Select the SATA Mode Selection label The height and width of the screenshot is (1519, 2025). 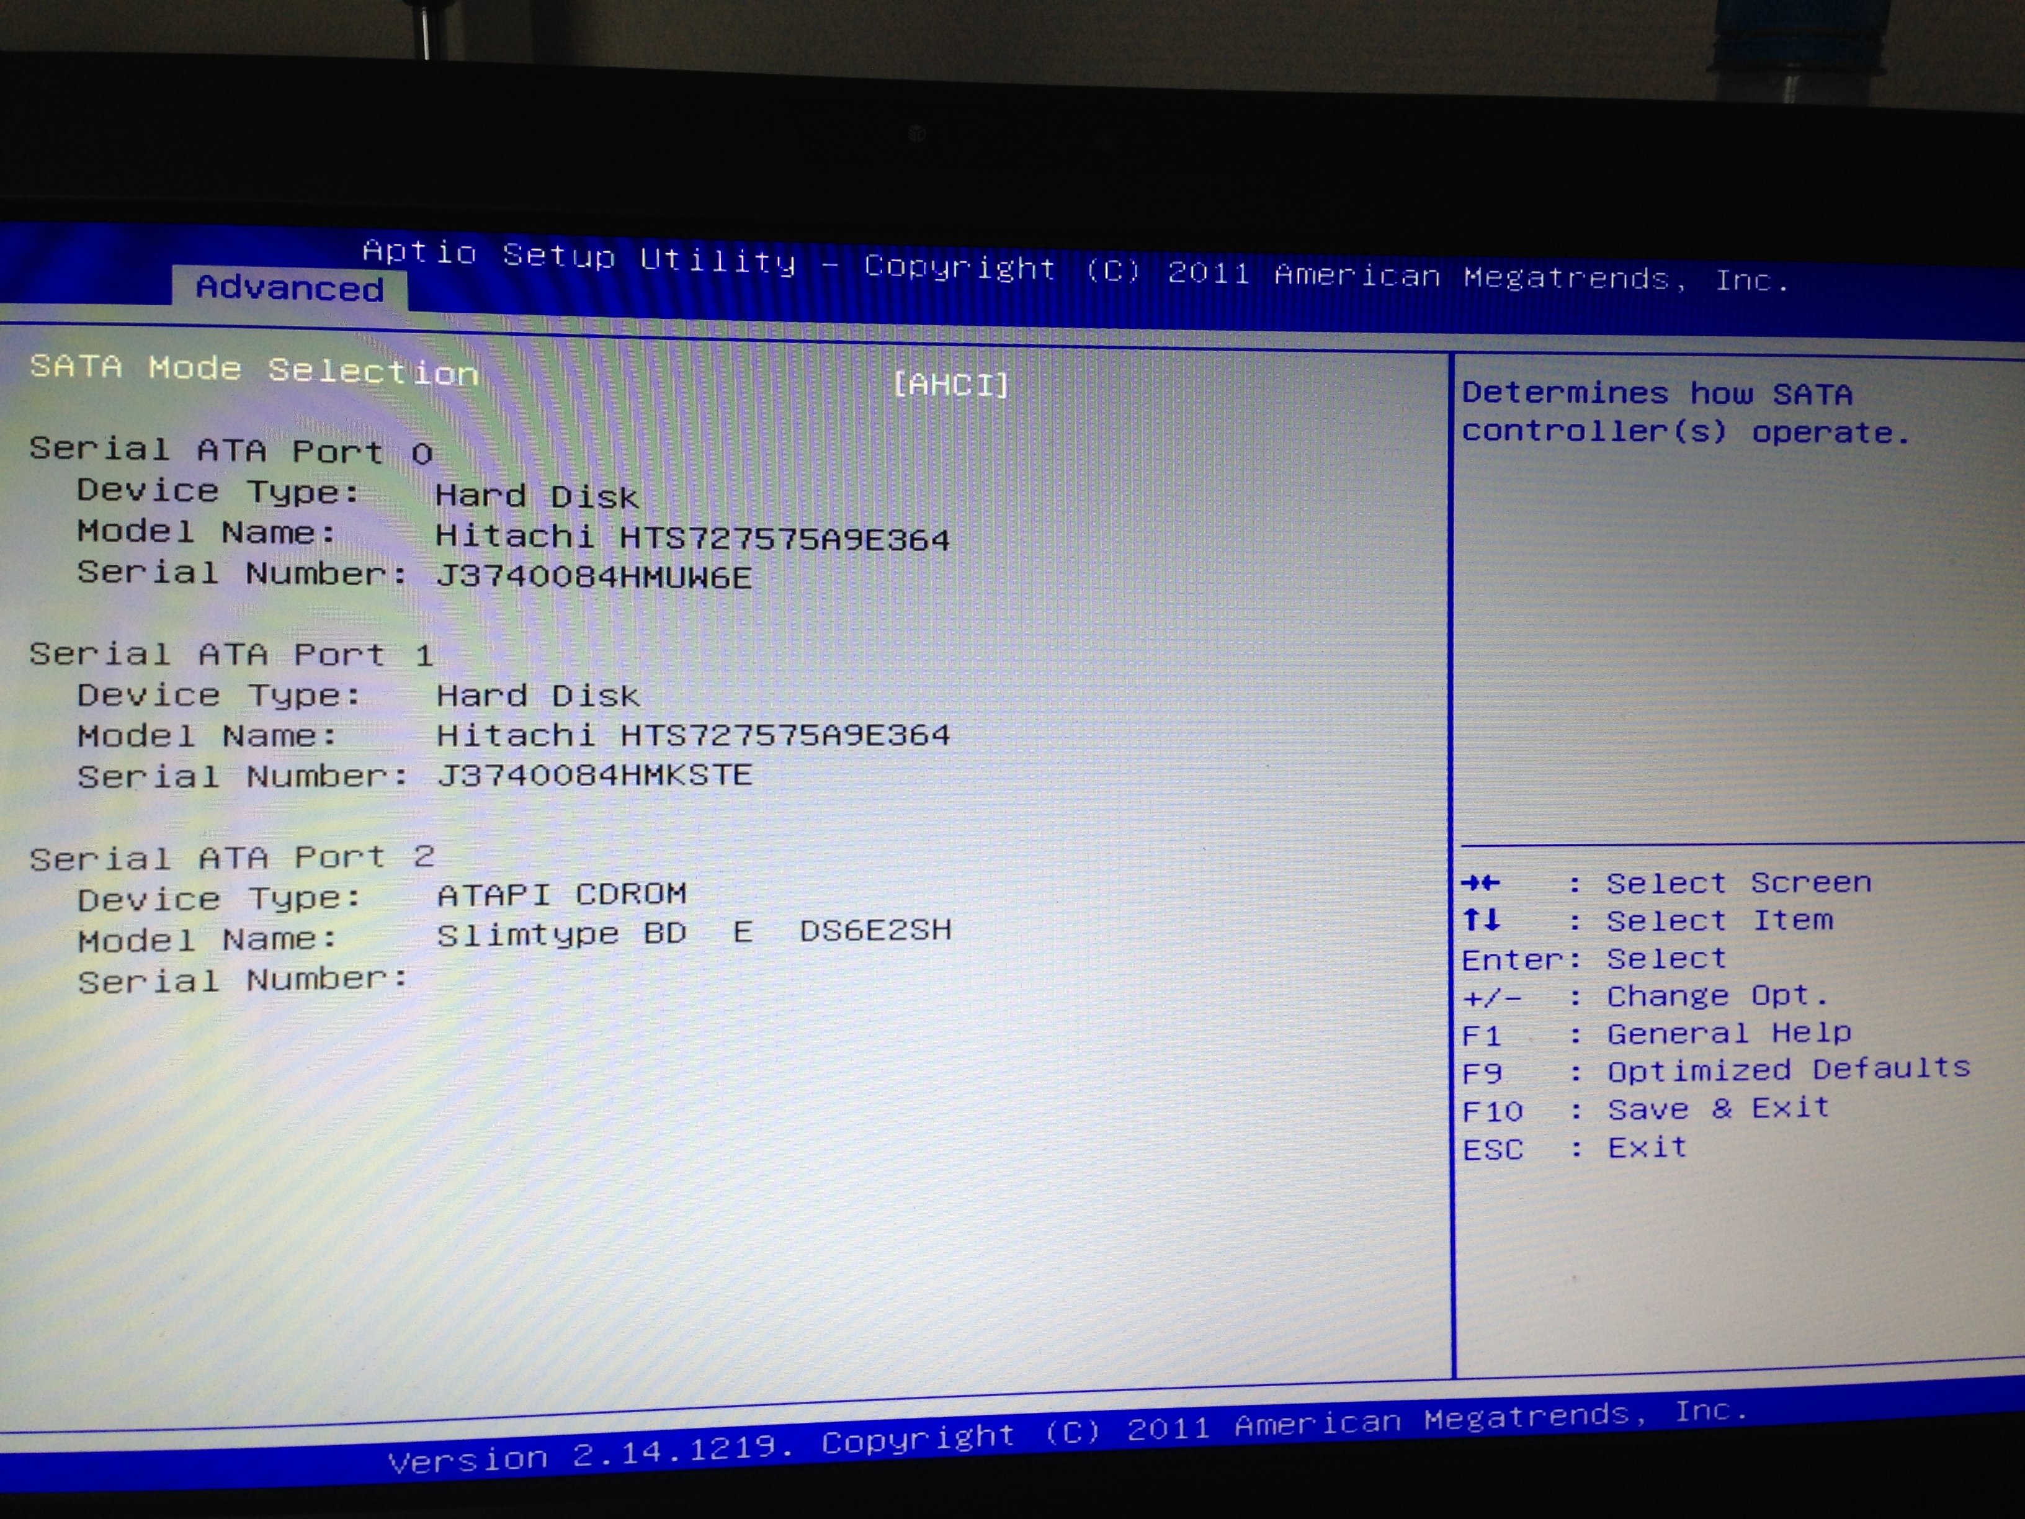pyautogui.click(x=254, y=370)
